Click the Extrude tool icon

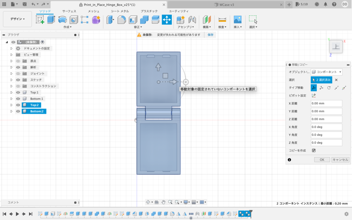point(51,20)
